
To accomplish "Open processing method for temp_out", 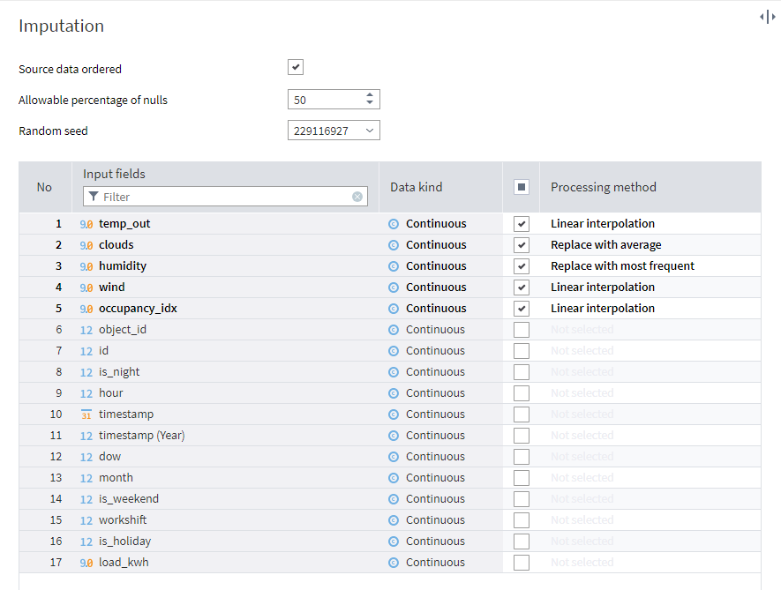I will (603, 224).
